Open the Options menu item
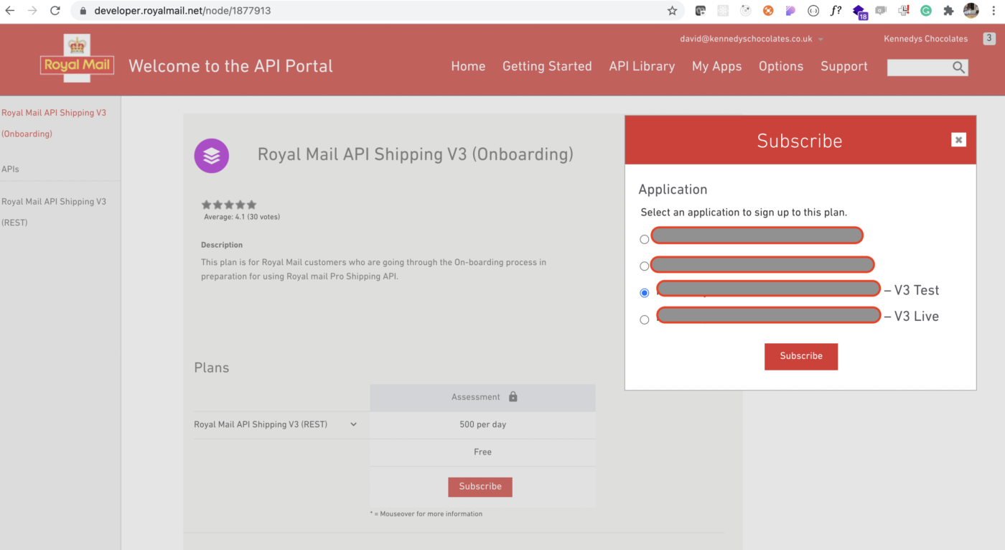Image resolution: width=1005 pixels, height=550 pixels. pyautogui.click(x=781, y=66)
